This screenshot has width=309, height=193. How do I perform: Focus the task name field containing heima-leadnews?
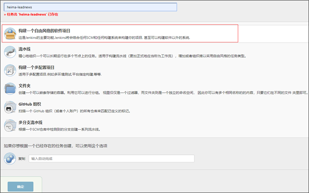[90, 7]
